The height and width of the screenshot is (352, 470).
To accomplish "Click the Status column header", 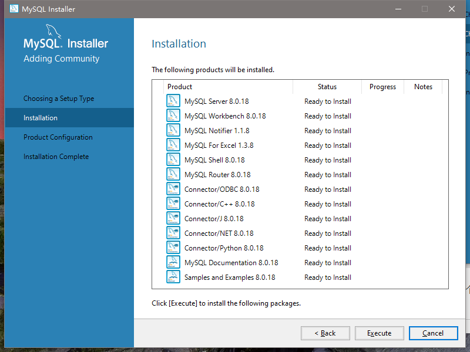I will point(327,87).
